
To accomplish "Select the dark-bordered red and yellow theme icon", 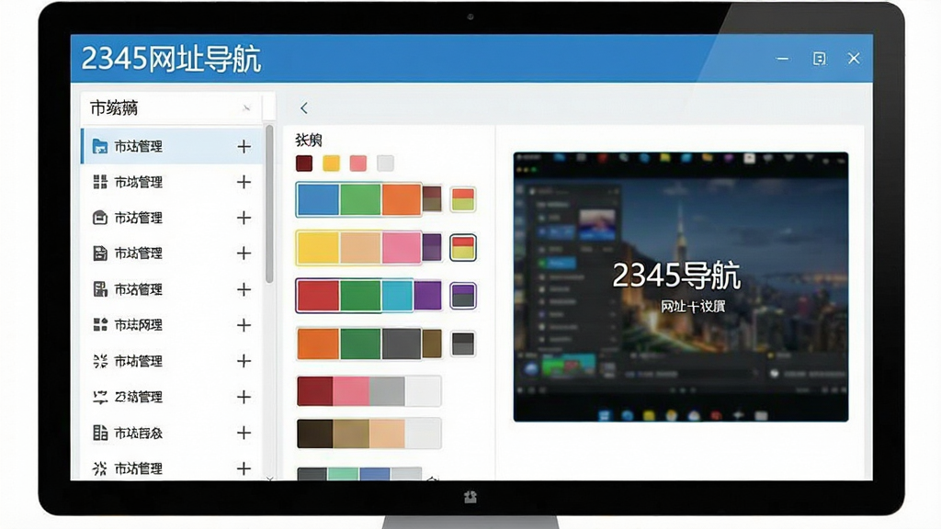I will pos(463,248).
